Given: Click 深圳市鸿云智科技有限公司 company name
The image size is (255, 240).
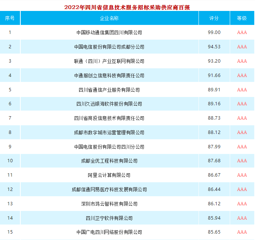Looking at the screenshot, I should point(109,204).
